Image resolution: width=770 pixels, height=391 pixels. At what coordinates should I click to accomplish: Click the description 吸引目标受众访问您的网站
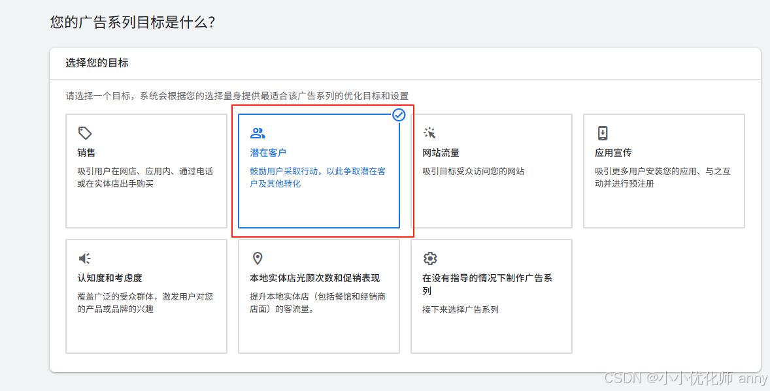point(473,171)
